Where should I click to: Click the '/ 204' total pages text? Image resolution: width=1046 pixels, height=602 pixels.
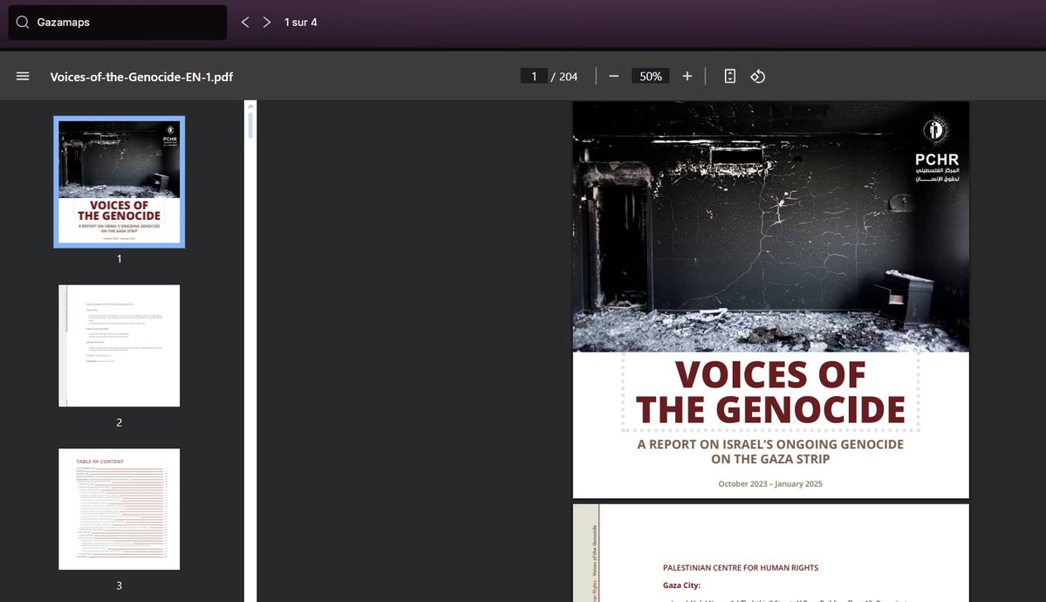tap(564, 77)
